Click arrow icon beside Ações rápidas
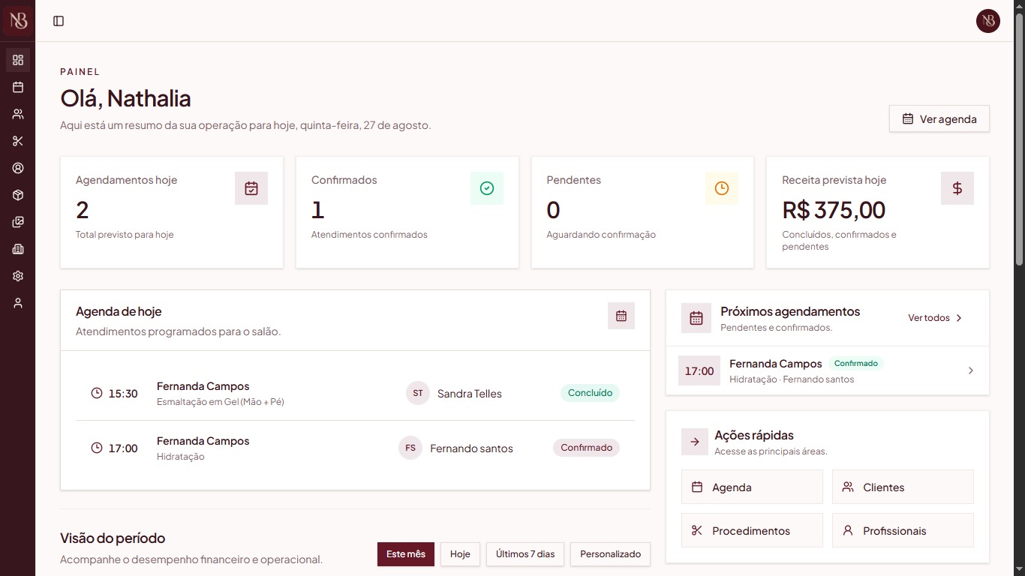The height and width of the screenshot is (576, 1025). pos(695,442)
